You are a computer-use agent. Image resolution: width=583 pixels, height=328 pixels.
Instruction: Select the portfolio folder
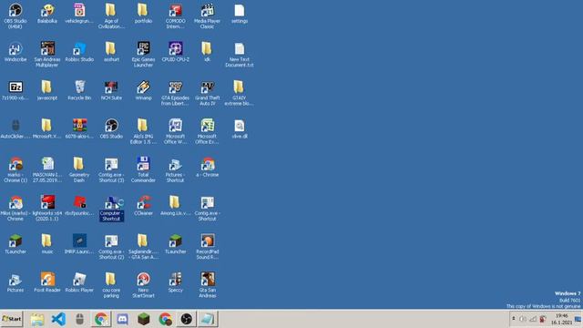tap(143, 14)
